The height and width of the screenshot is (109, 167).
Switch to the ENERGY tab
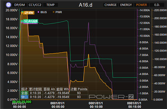(x=126, y=5)
